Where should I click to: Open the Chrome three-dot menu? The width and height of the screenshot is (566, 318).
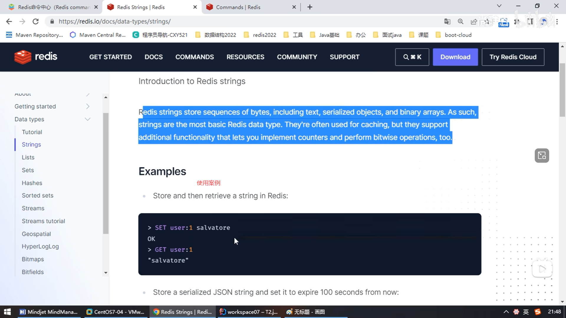pyautogui.click(x=557, y=21)
